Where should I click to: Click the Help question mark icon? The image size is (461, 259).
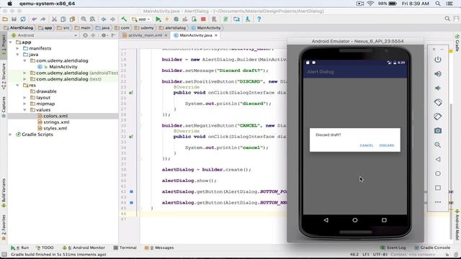coord(259,19)
